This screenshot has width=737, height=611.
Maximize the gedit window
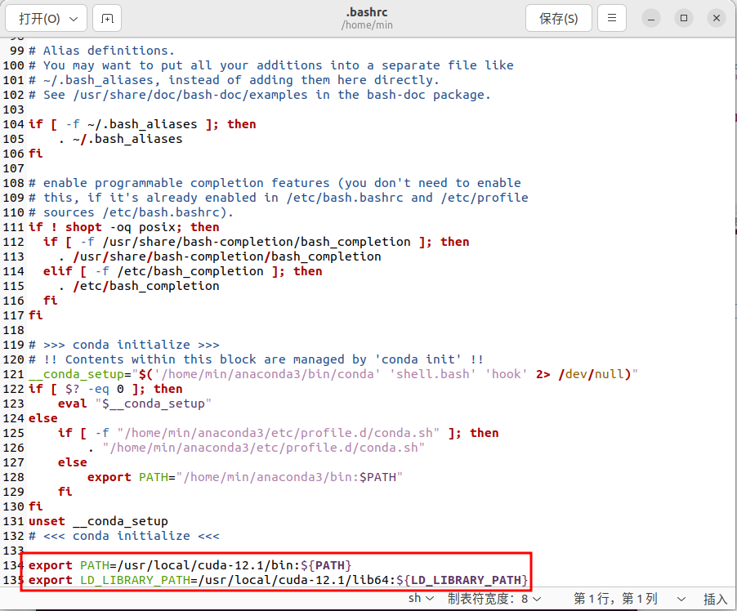pos(684,18)
